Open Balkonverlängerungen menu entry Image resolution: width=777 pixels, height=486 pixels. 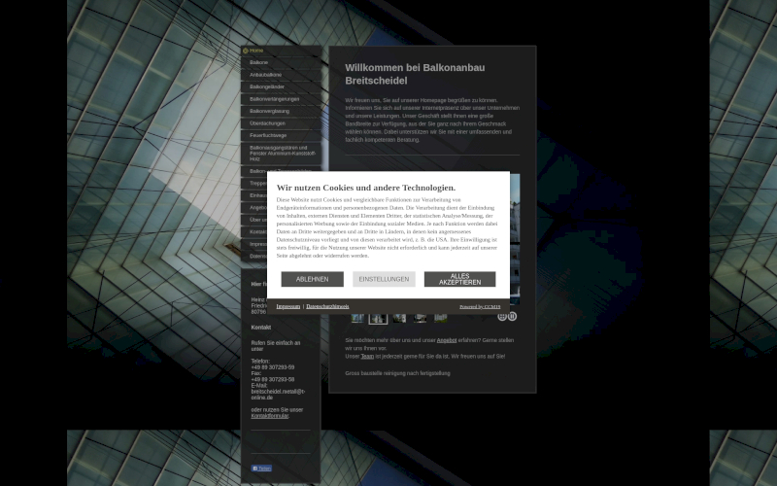click(275, 99)
